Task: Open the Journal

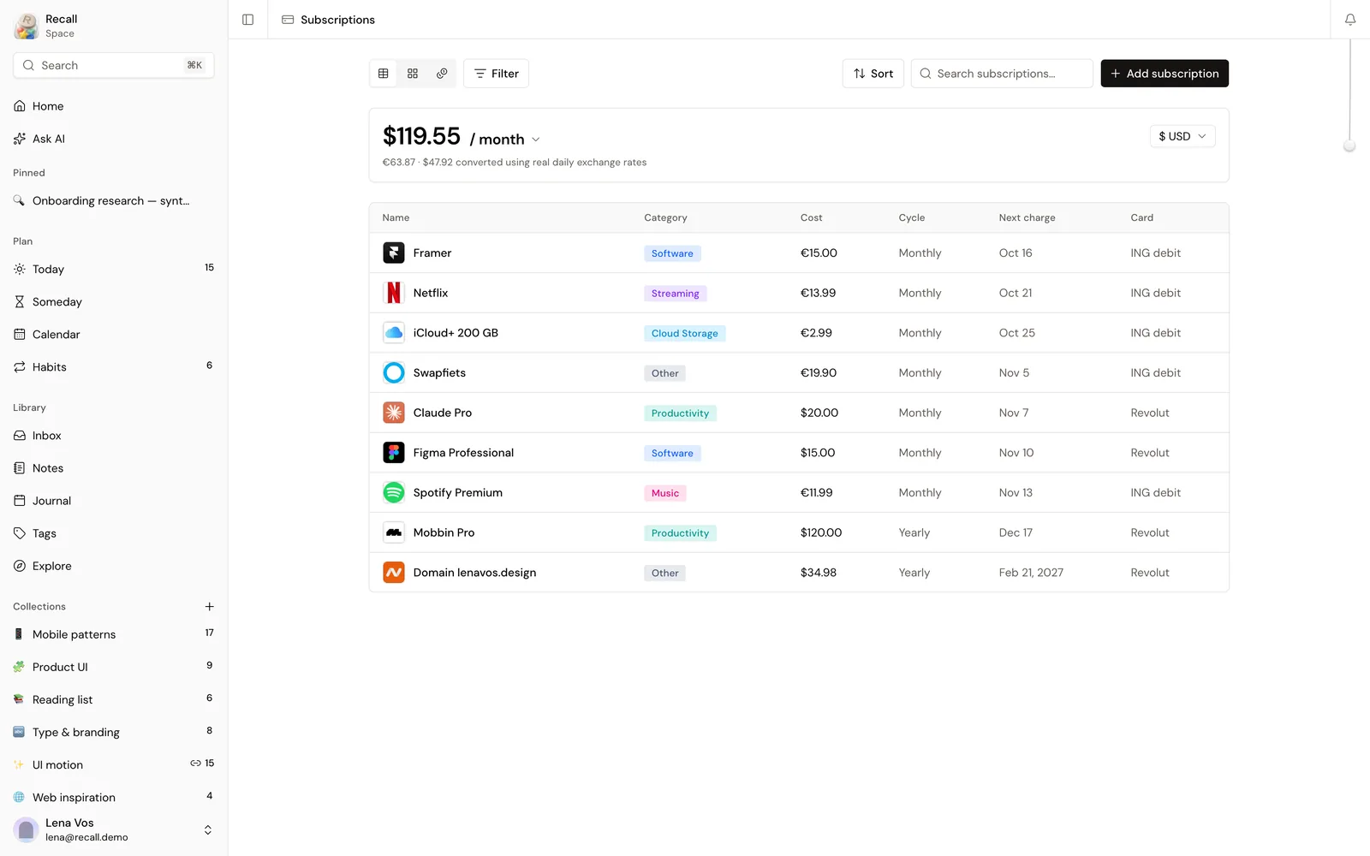Action: (114, 501)
